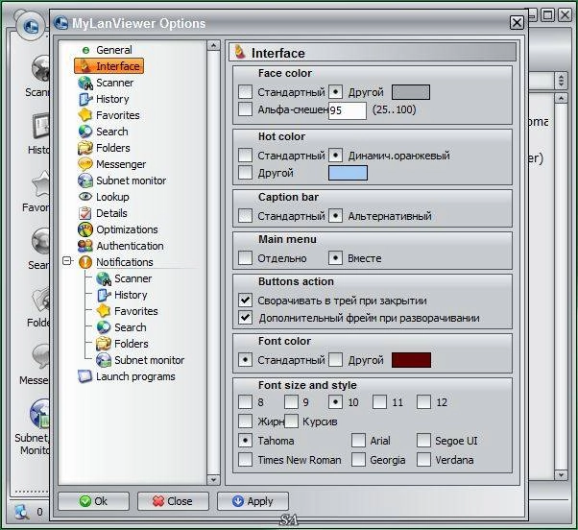Click the Details clipboard icon

85,213
